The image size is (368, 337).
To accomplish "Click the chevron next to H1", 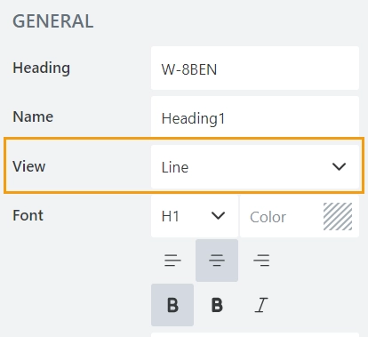I will point(219,215).
